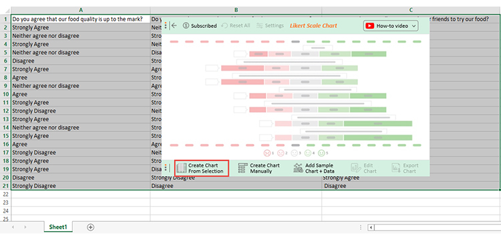Click Create Chart From Selection

[201, 168]
